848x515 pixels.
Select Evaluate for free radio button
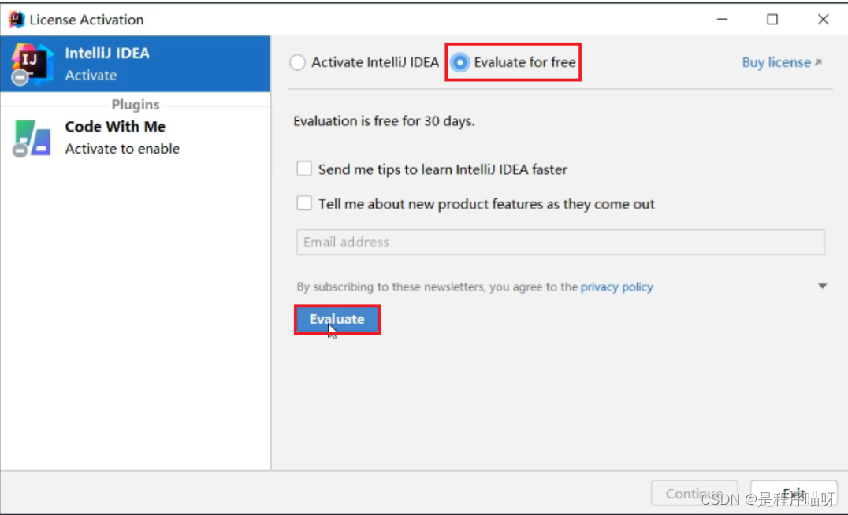pos(459,63)
